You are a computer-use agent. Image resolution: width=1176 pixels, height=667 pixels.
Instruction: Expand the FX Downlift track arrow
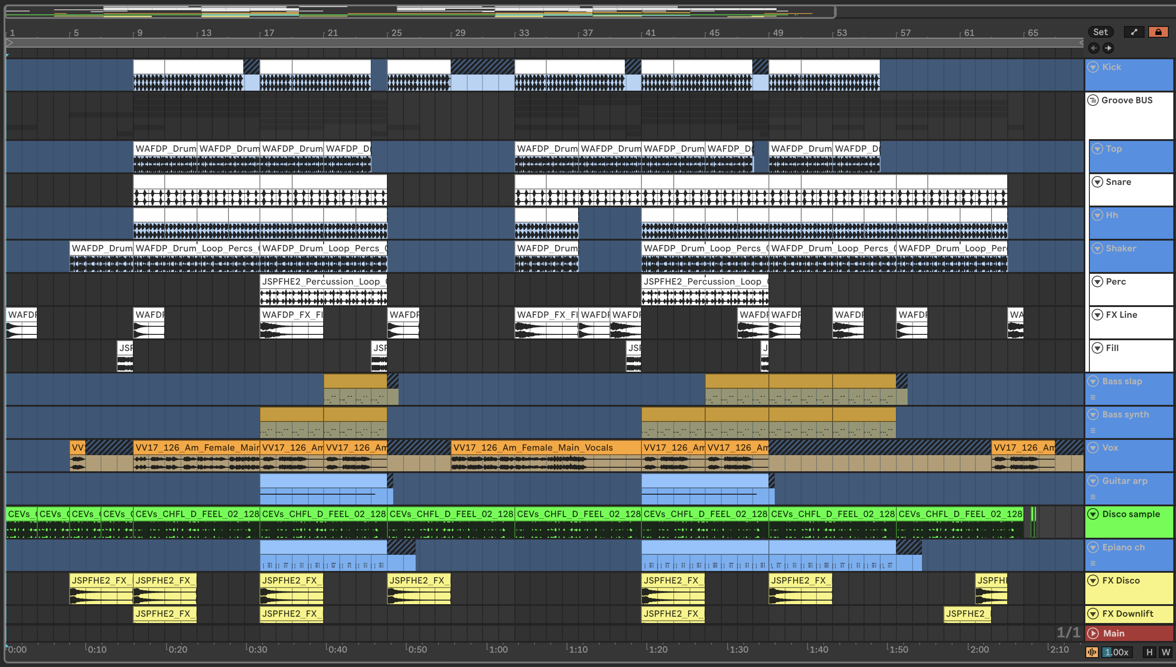1093,614
